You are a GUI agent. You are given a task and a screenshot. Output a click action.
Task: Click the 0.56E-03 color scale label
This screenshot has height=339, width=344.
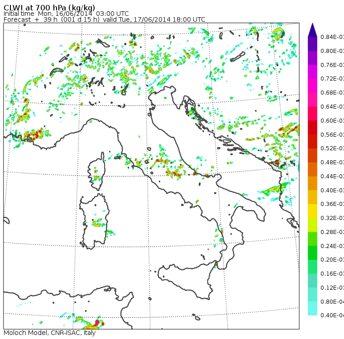click(x=332, y=134)
